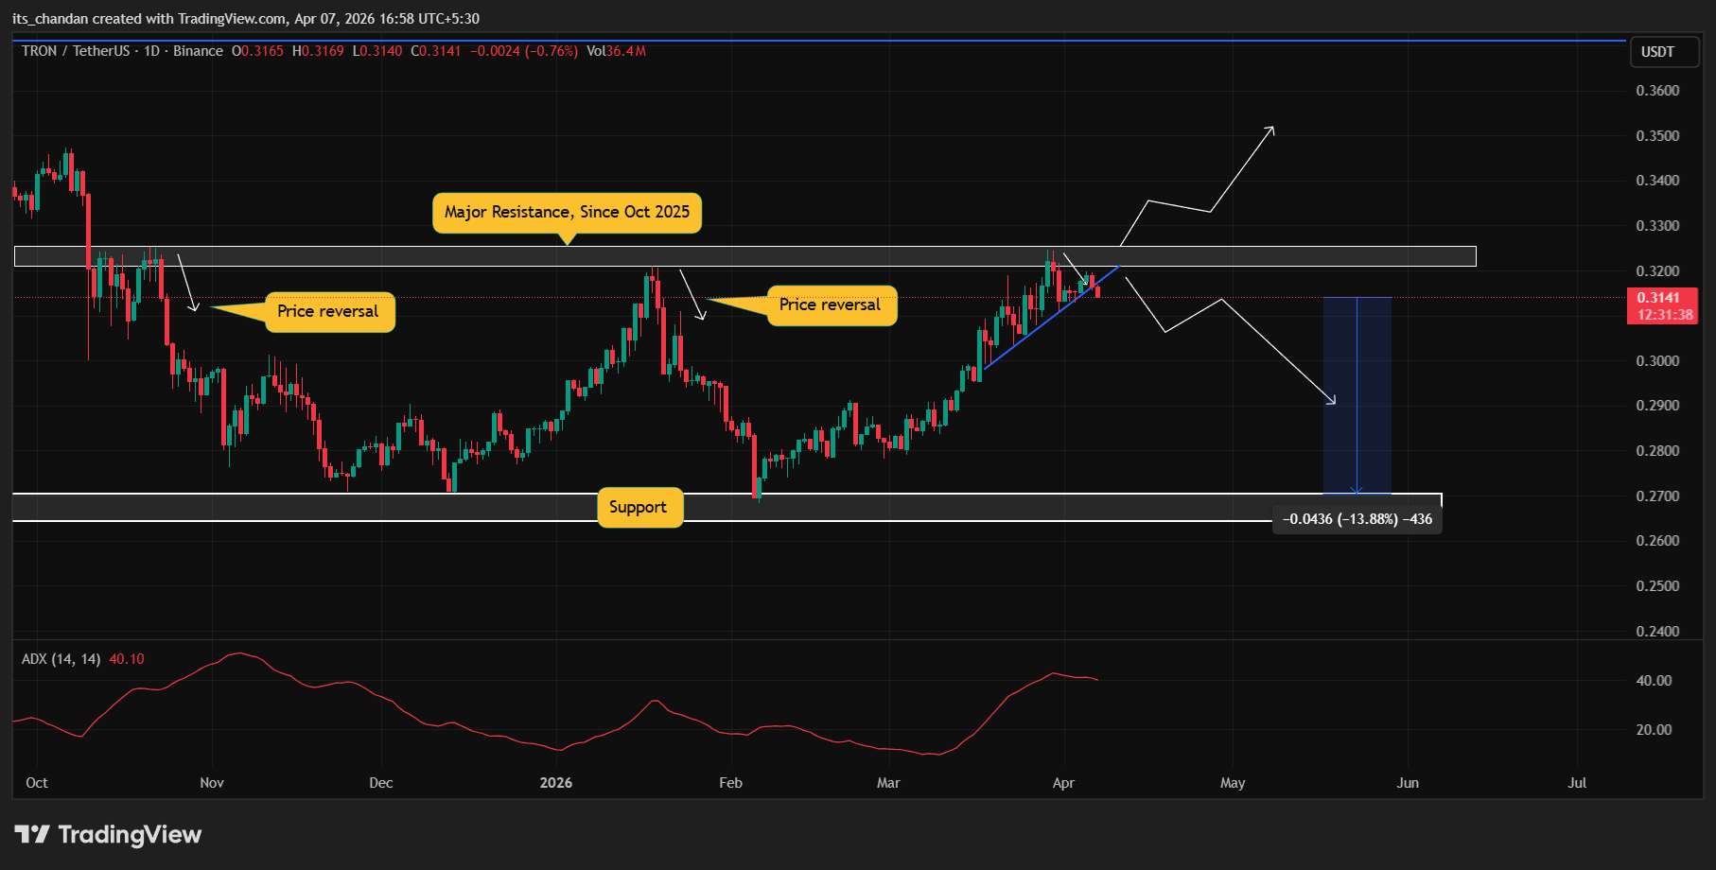Viewport: 1716px width, 870px height.
Task: Click the Support label callout
Action: 639,508
